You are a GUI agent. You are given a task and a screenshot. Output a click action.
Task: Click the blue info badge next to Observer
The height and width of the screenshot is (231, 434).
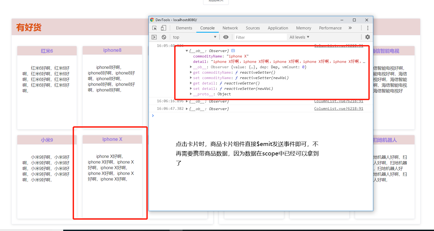(233, 51)
